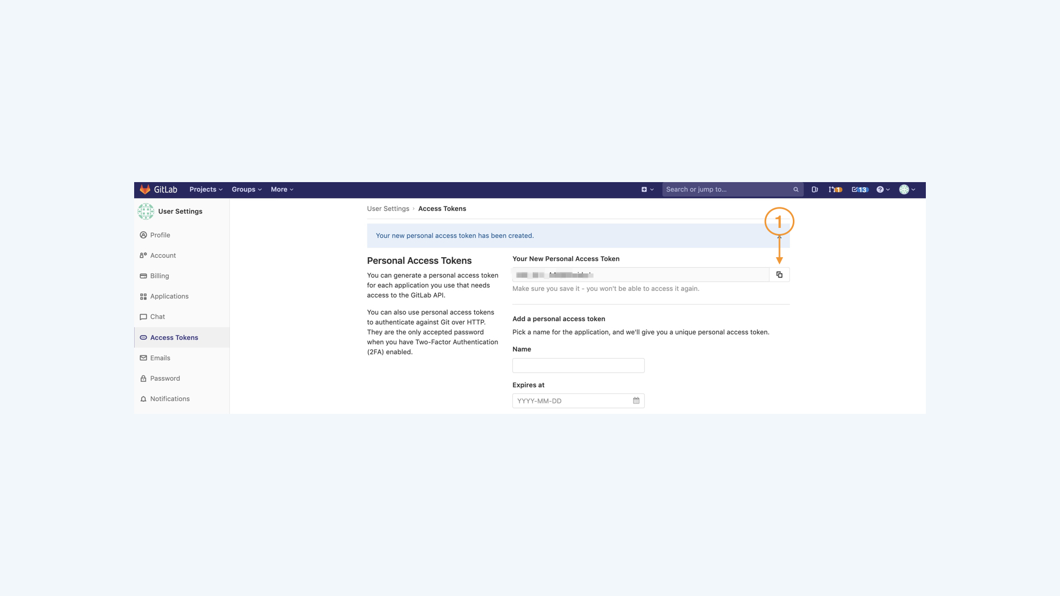This screenshot has height=596, width=1060.
Task: Click the user avatar icon
Action: tap(904, 190)
